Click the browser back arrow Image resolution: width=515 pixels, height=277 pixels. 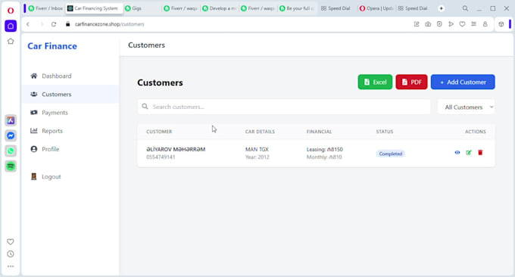[28, 24]
